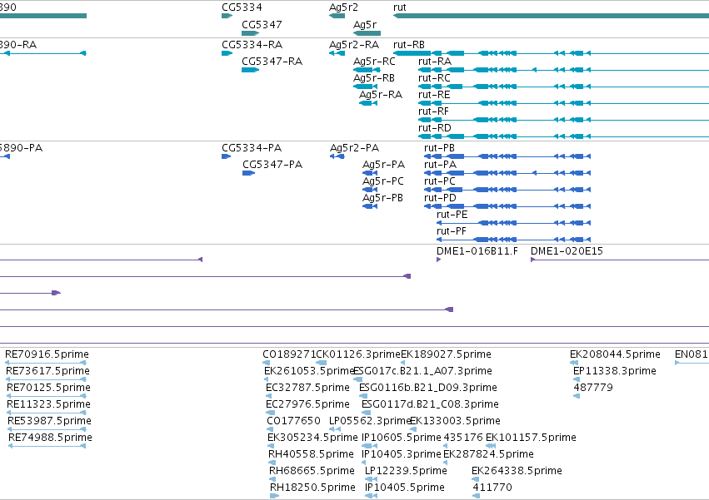Click the rut-RB transcript label
709x500 pixels.
click(409, 45)
